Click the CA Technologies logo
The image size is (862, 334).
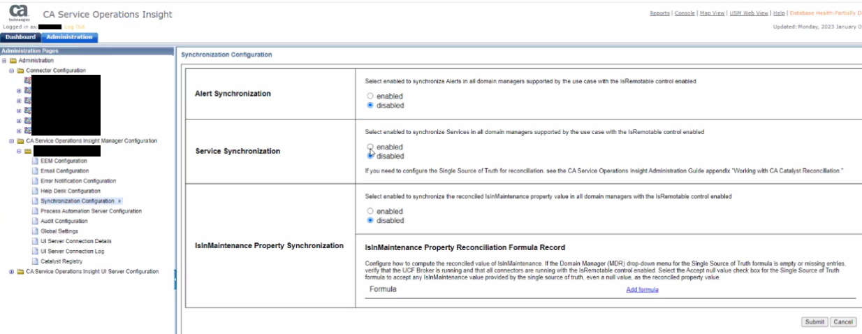(19, 13)
